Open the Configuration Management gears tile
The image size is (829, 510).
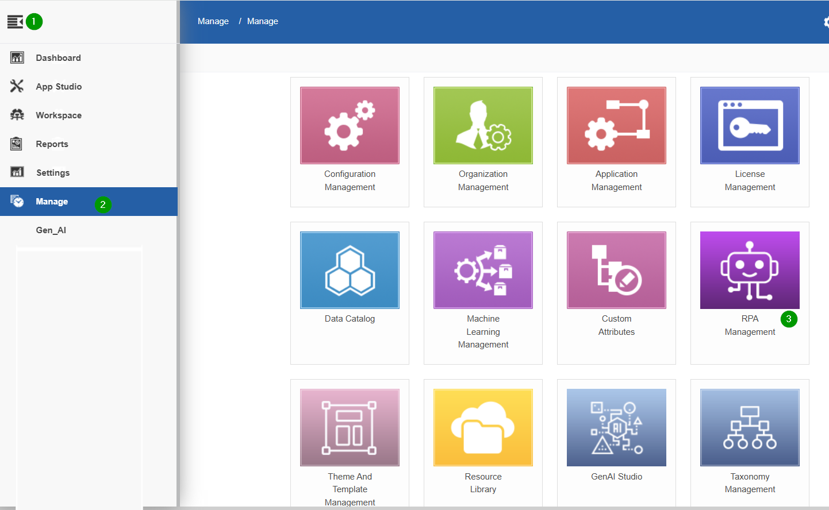[350, 125]
